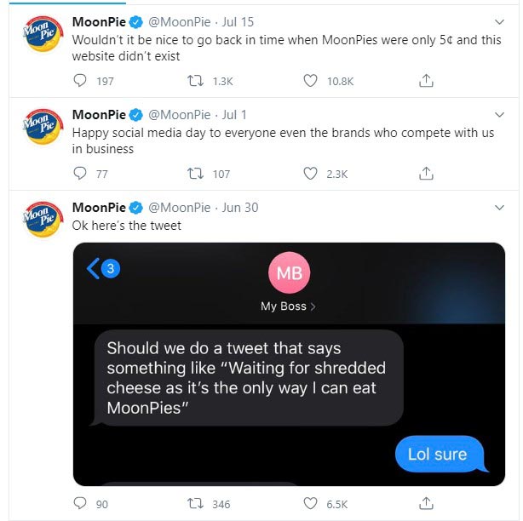Reply to the Jul 15 MoonPie tweet
523x521 pixels.
[81, 81]
